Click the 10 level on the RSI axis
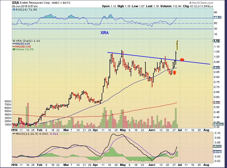The height and width of the screenshot is (168, 227). coord(215,34)
